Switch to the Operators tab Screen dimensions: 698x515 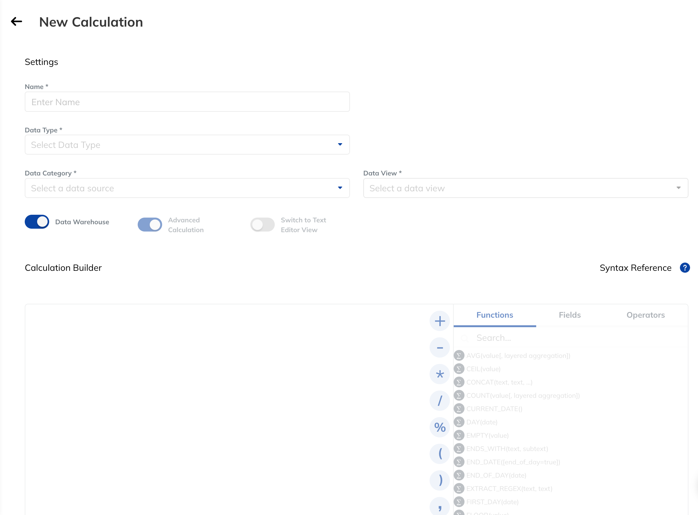[x=646, y=315]
